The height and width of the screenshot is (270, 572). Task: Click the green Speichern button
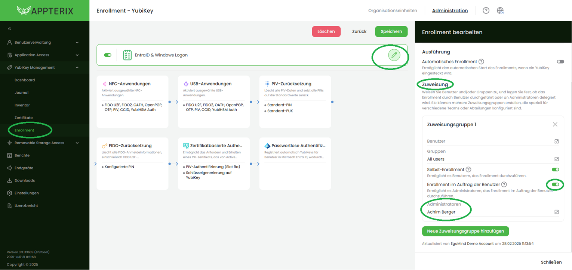(391, 31)
